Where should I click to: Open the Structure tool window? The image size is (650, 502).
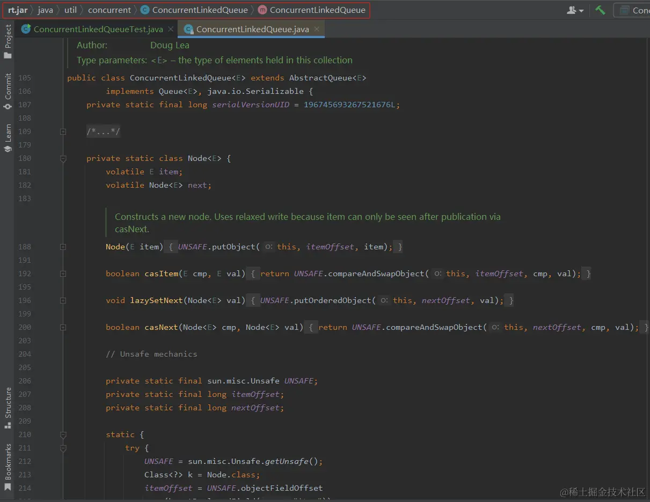(8, 408)
